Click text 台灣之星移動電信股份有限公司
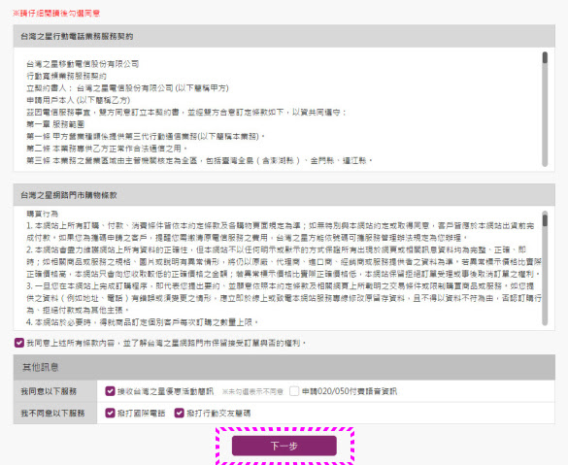568x465 pixels. click(83, 64)
